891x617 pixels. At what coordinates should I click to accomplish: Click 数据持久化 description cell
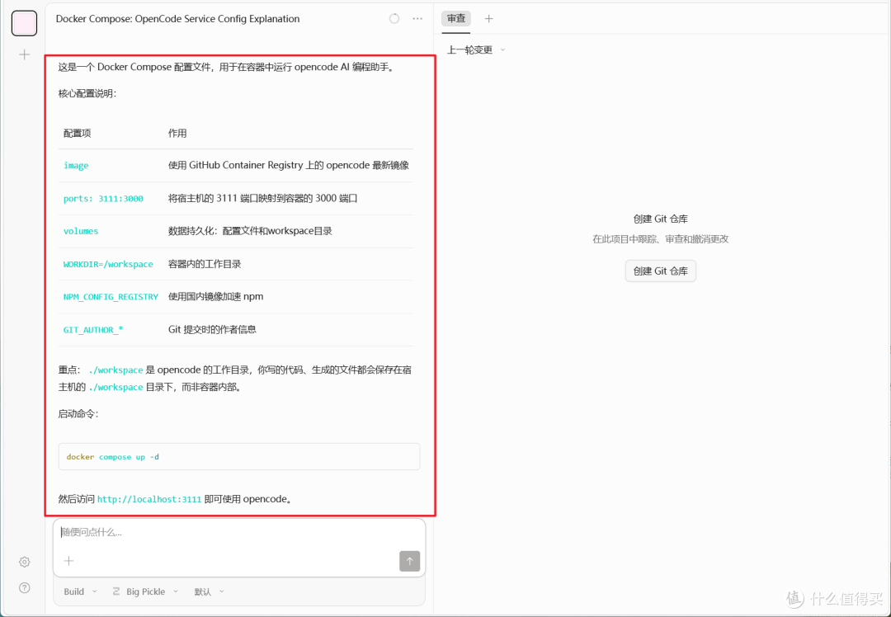click(x=250, y=231)
